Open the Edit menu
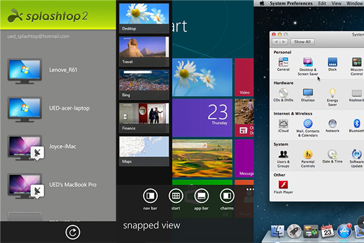The image size is (364, 243). pyautogui.click(x=322, y=3)
